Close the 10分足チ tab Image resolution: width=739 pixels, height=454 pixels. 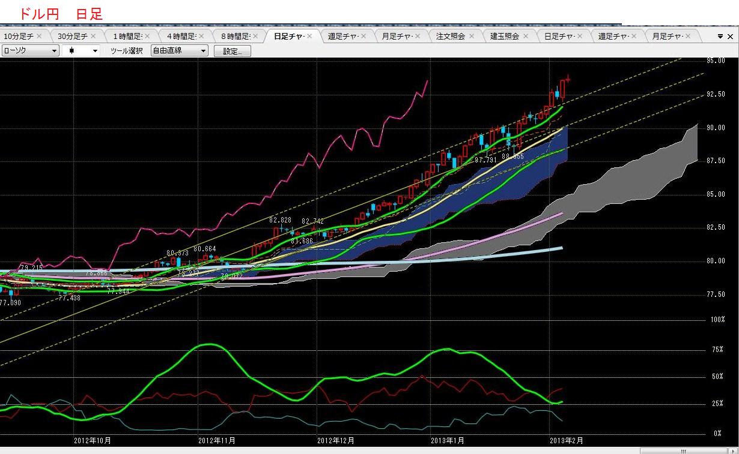pyautogui.click(x=39, y=37)
